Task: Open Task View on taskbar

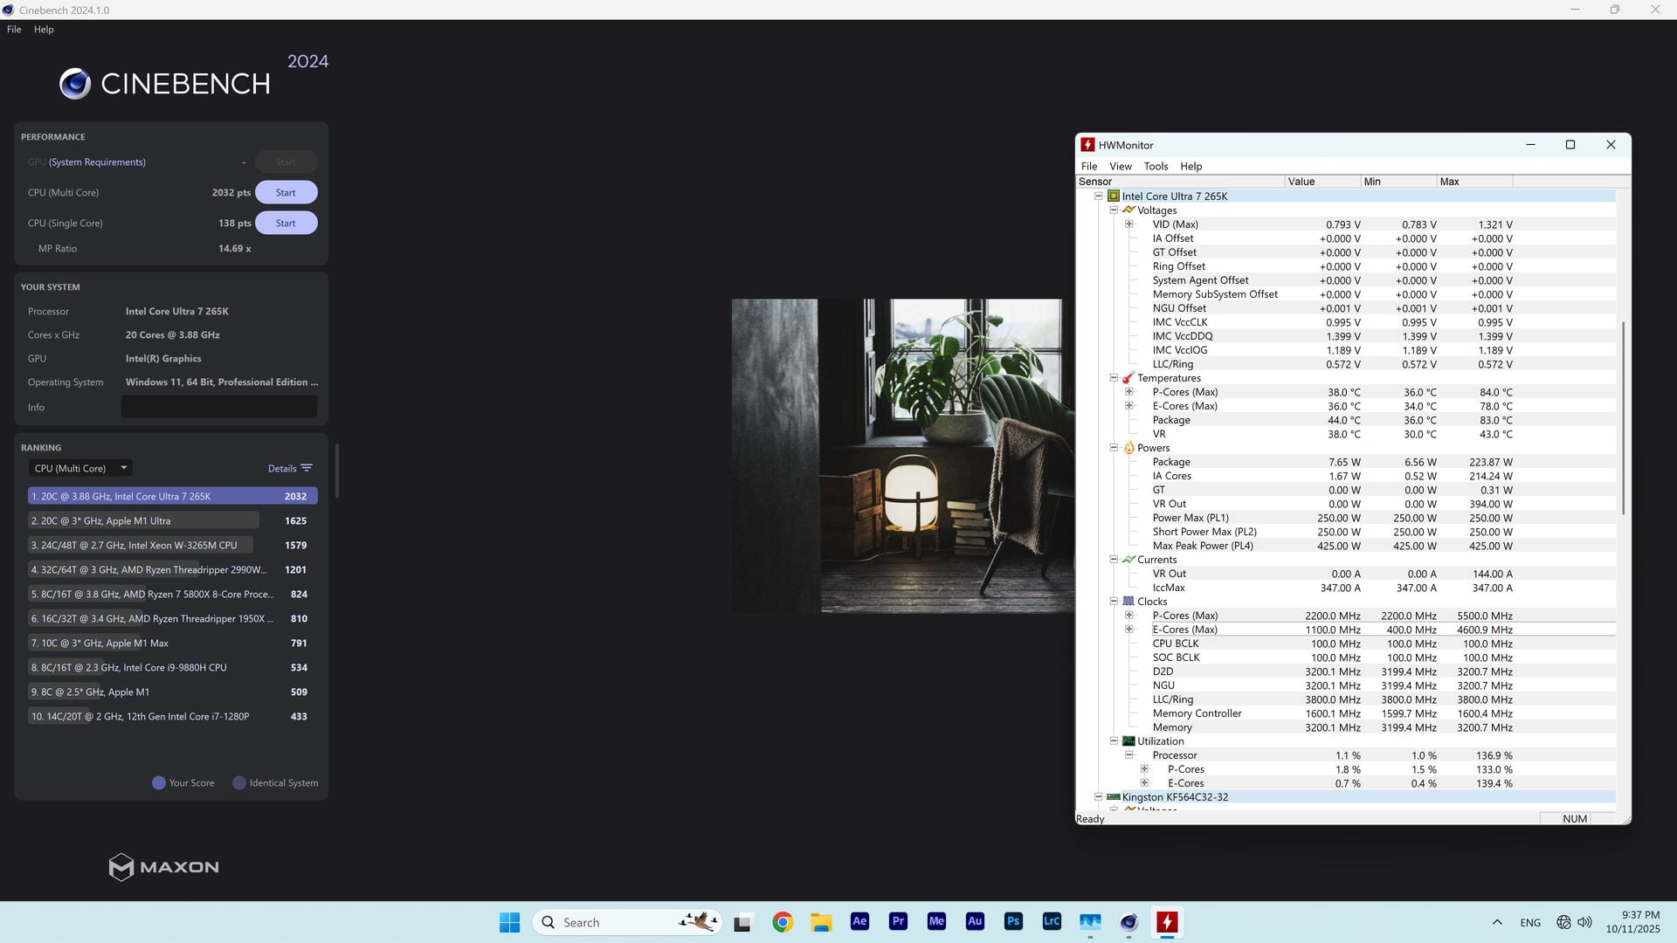Action: click(742, 921)
